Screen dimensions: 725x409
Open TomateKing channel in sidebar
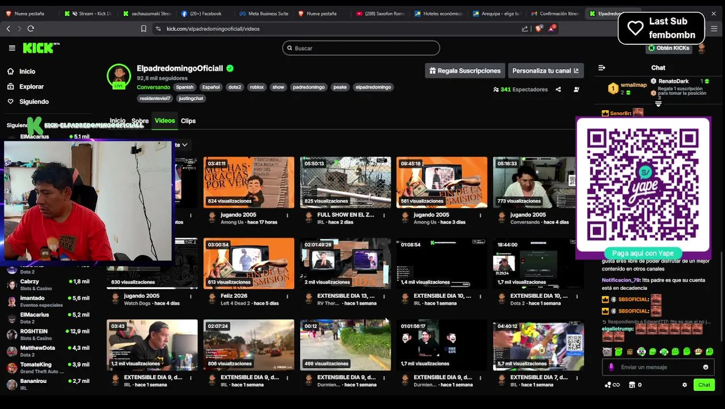tap(48, 368)
